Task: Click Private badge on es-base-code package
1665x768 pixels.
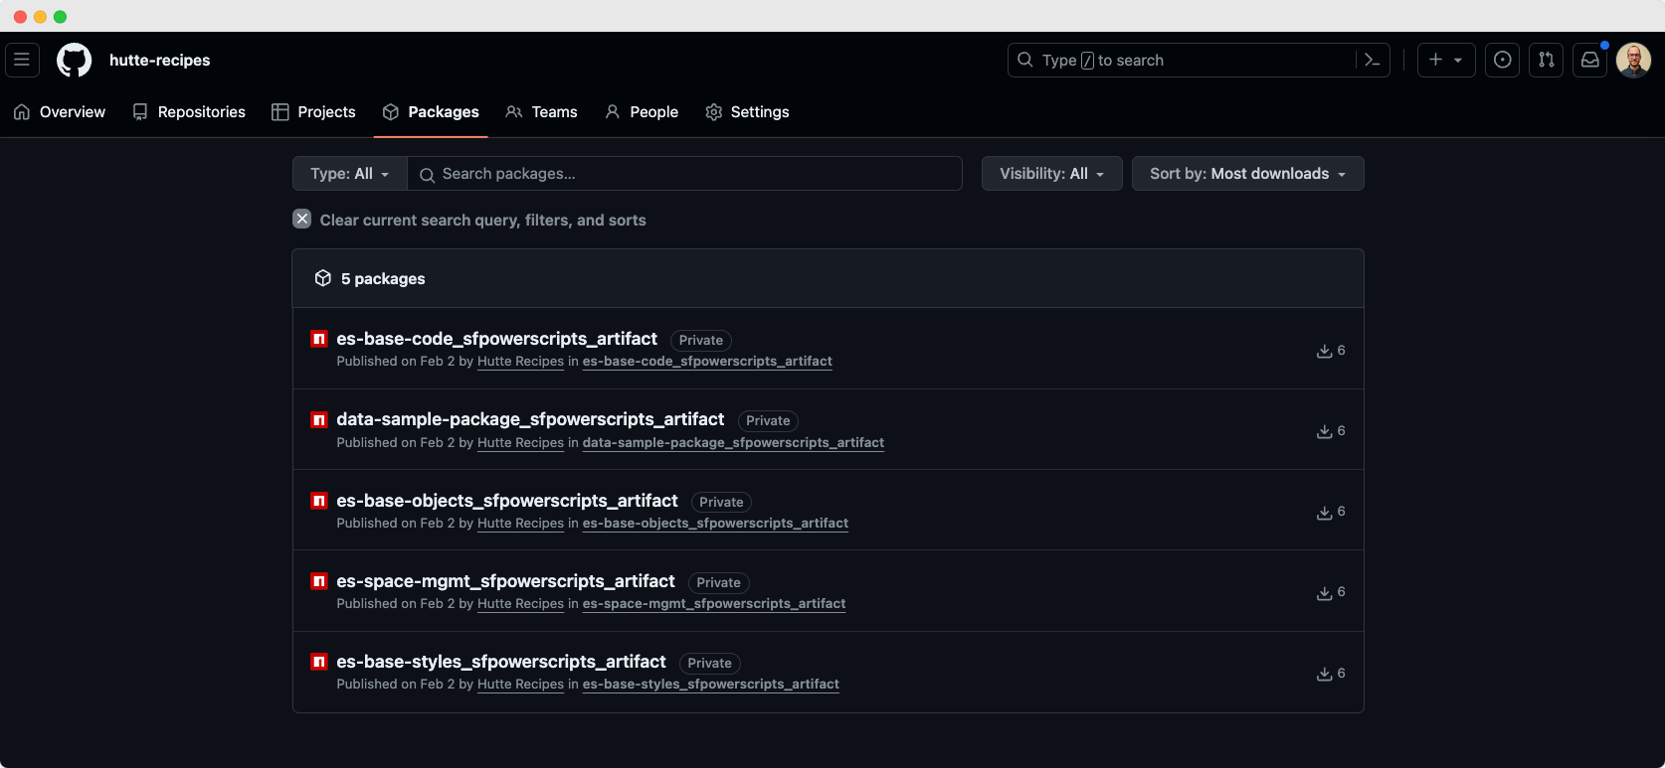Action: 701,341
